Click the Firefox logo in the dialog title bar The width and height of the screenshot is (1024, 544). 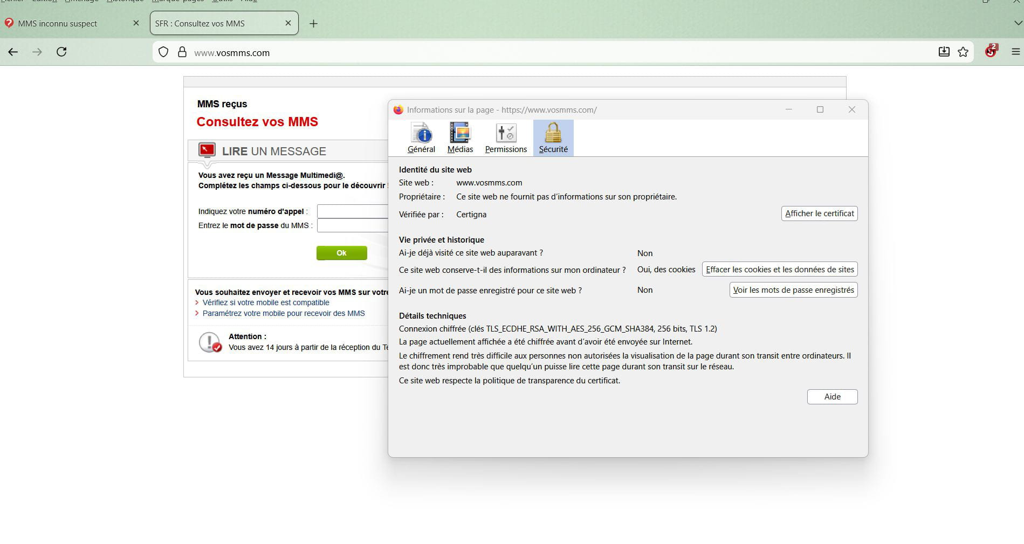point(398,110)
